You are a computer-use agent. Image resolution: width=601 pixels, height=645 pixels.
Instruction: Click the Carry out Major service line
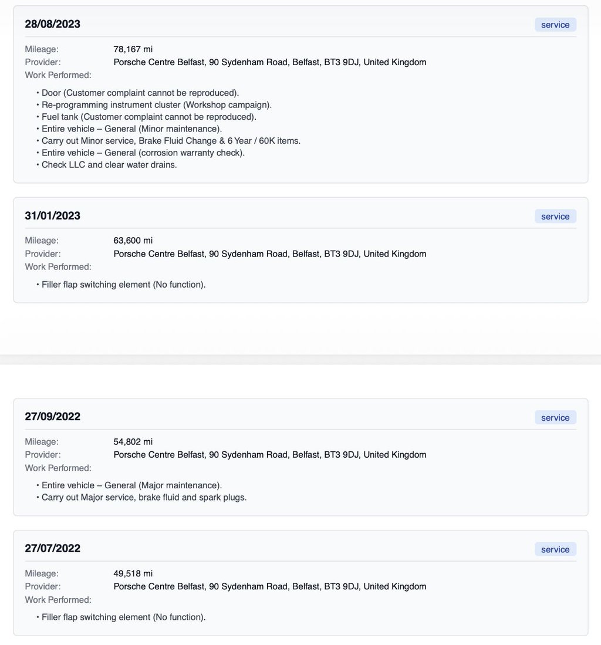(144, 497)
